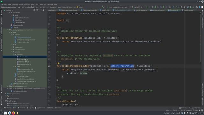Open VLC from the taskbar

(x=17, y=113)
